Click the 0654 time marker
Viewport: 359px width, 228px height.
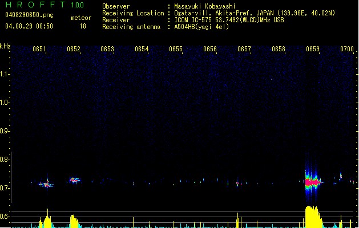point(142,49)
